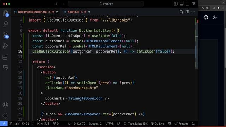226x127 pixels.
Task: Open the Extensions view
Action: 6,57
